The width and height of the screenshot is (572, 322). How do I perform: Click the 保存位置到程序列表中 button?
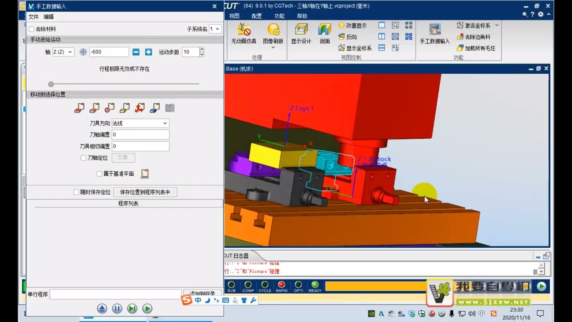145,192
